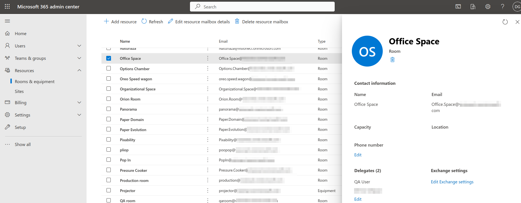Sort by Name column header

tap(125, 41)
